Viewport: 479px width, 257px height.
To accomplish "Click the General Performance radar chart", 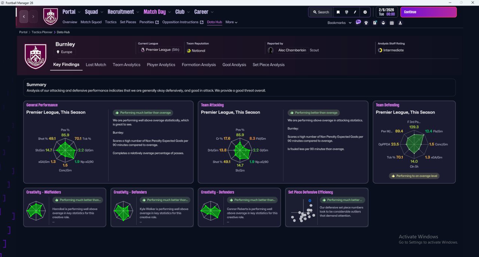I will click(x=65, y=150).
